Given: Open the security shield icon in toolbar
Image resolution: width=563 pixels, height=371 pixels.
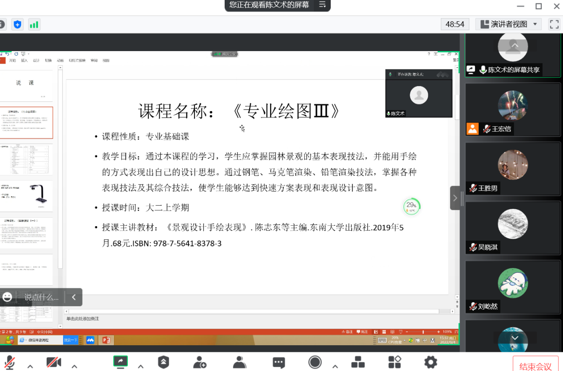Looking at the screenshot, I should coord(163,363).
